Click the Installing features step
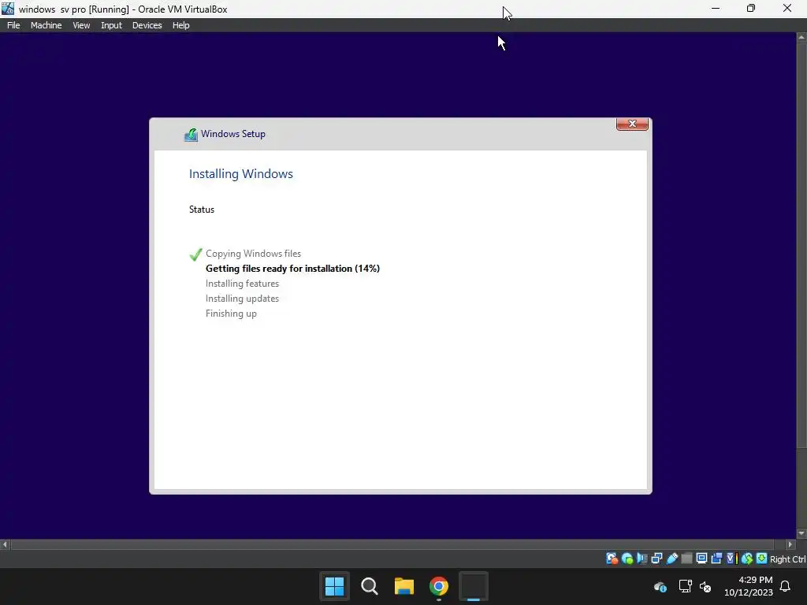 click(242, 284)
